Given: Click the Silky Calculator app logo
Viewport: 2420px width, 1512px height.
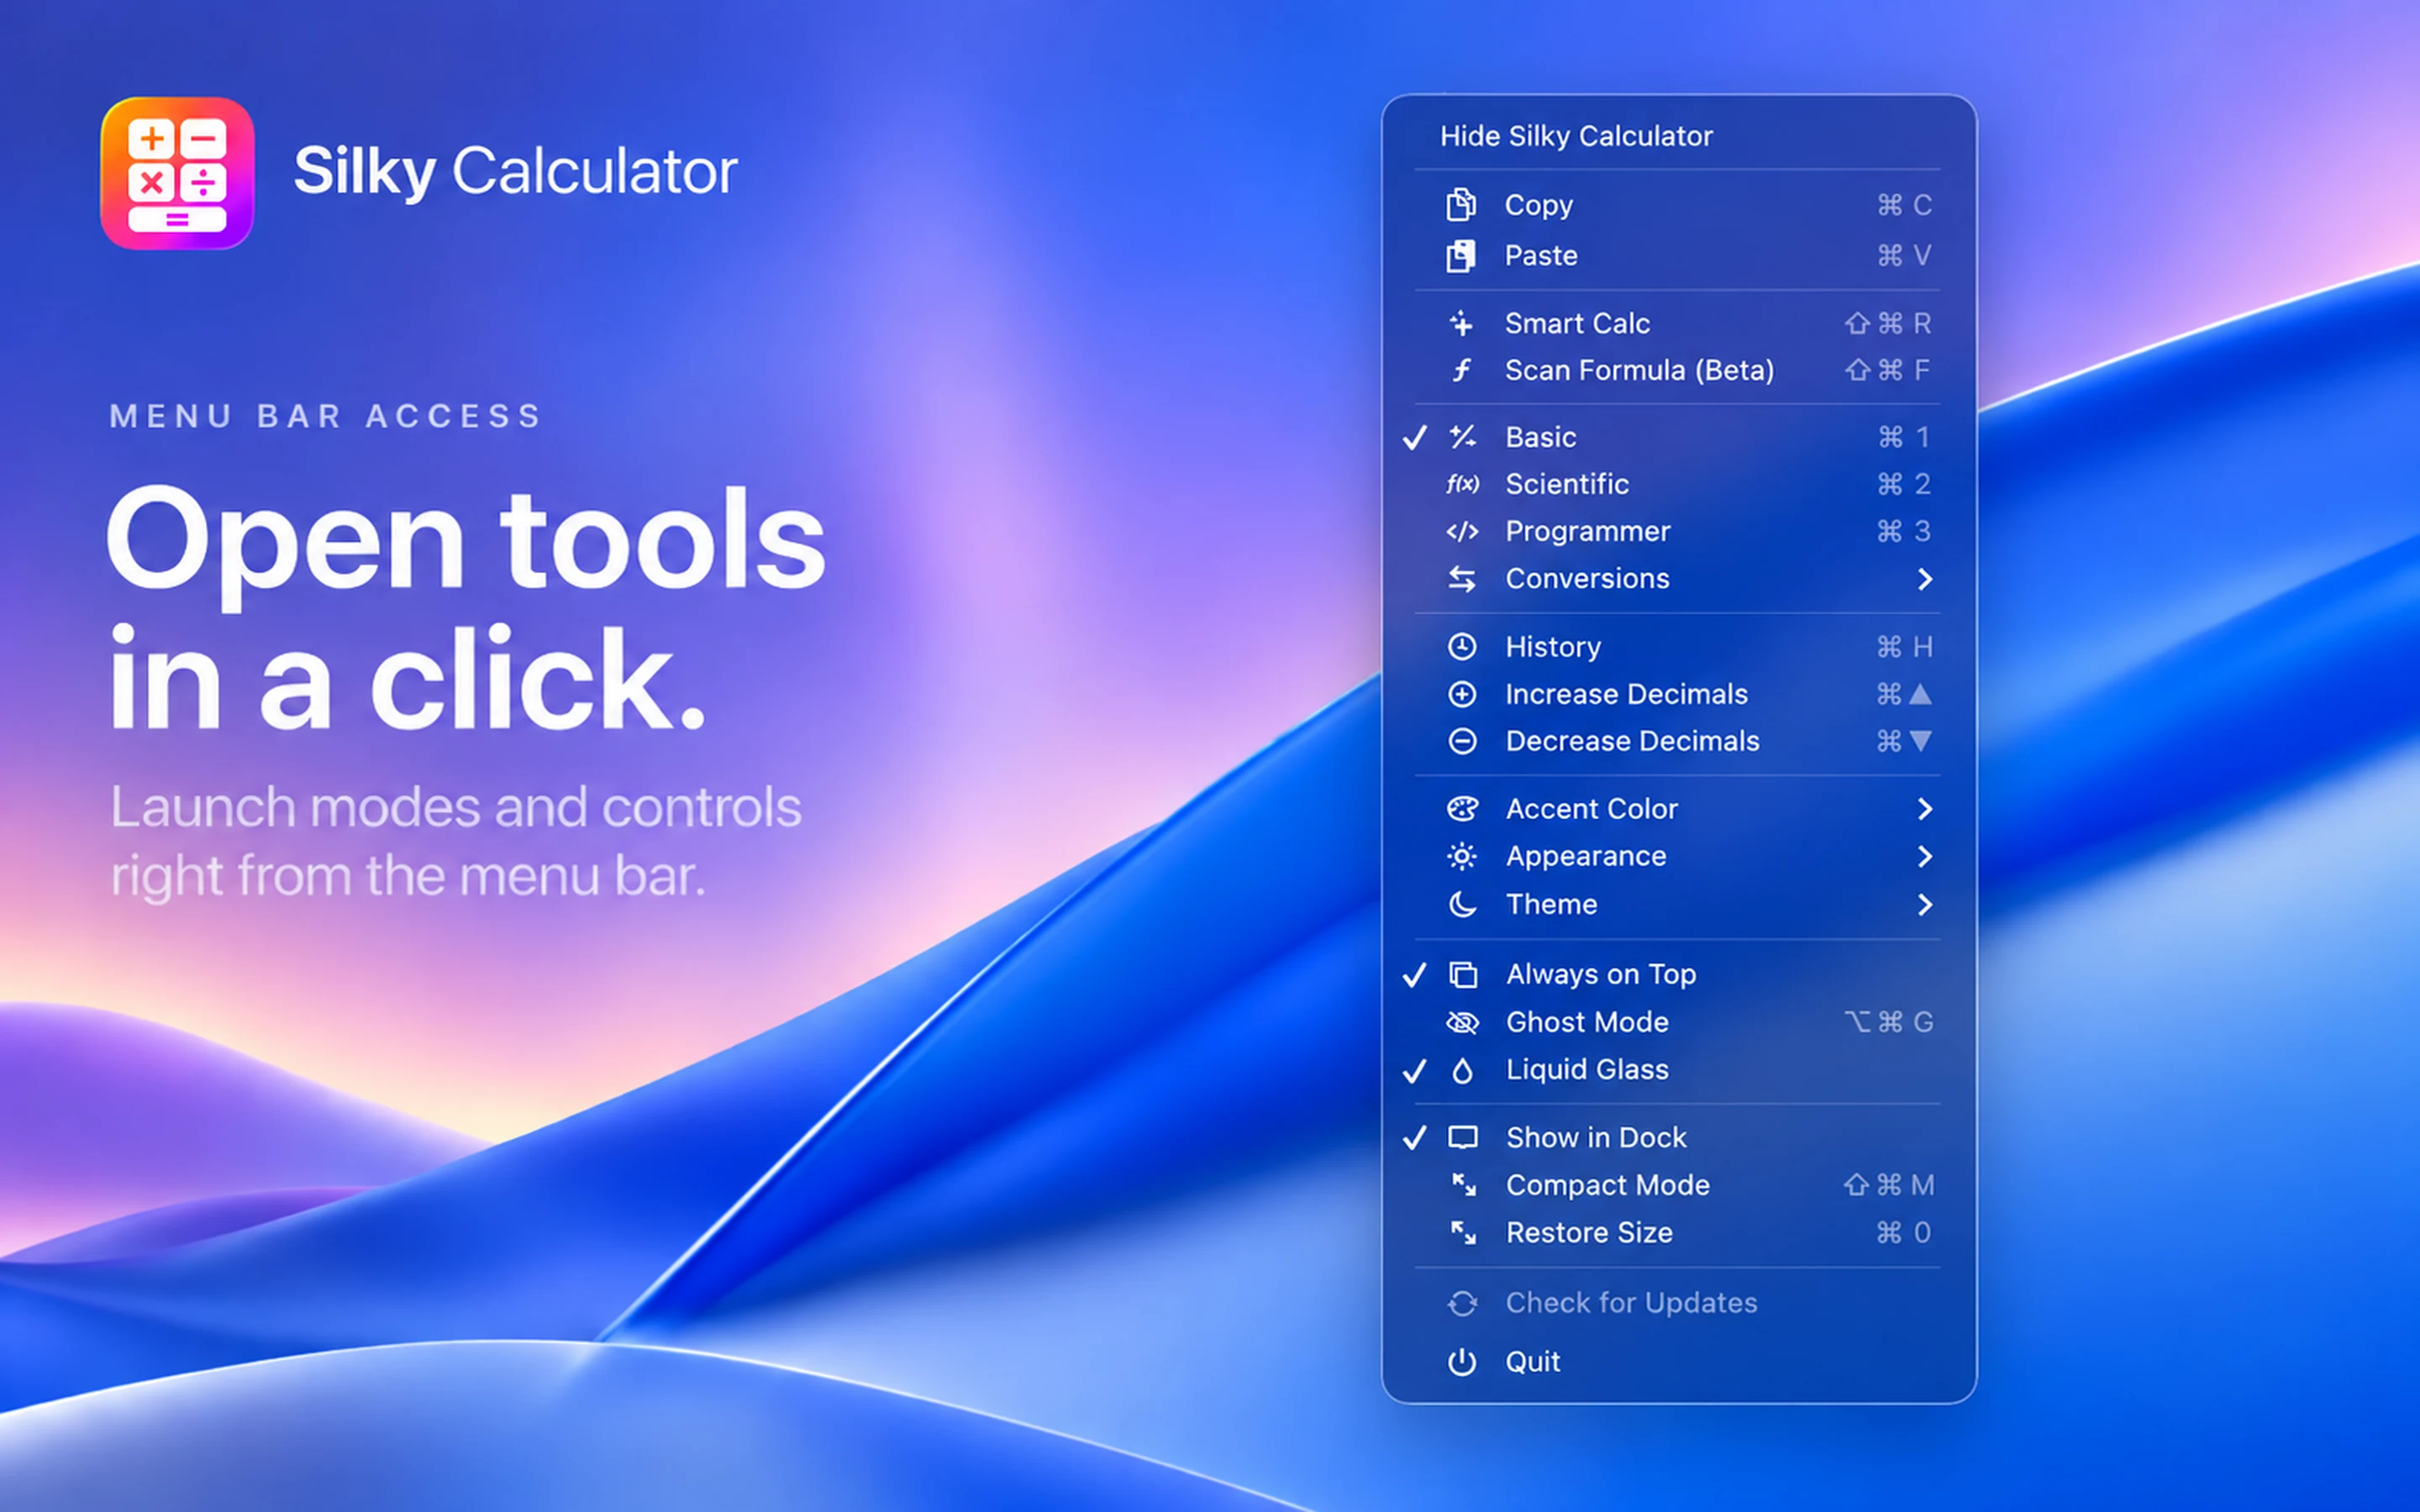Looking at the screenshot, I should tap(177, 173).
